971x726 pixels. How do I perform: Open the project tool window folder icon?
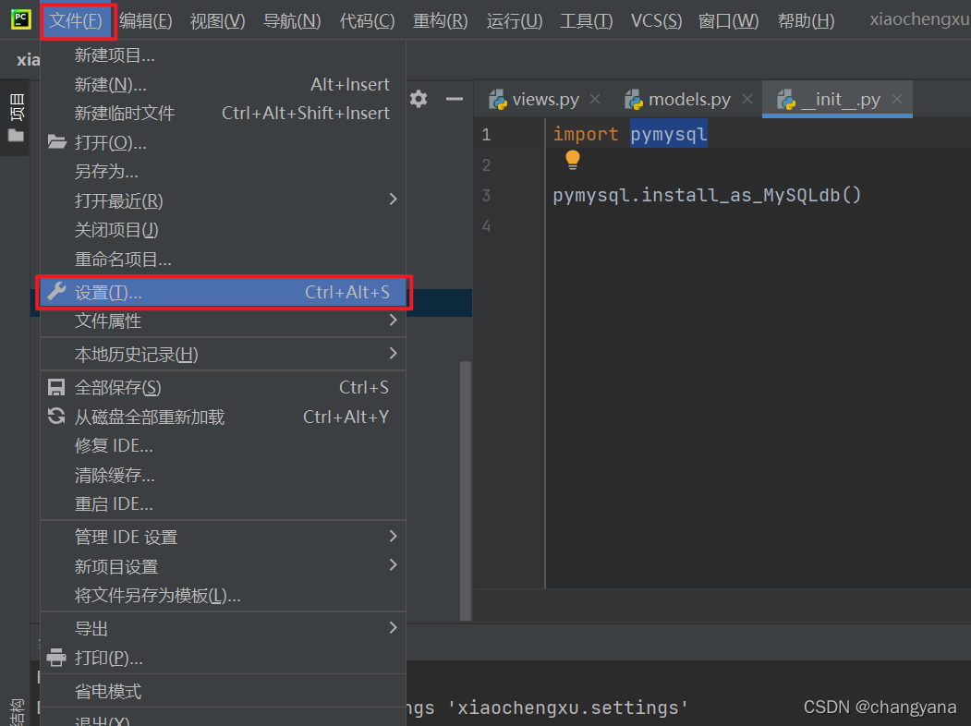pos(16,136)
